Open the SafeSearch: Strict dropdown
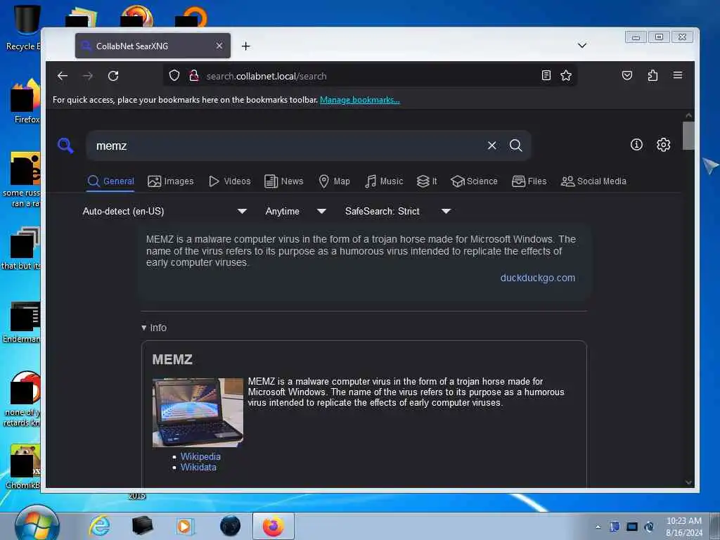Viewport: 720px width, 540px height. (x=398, y=211)
